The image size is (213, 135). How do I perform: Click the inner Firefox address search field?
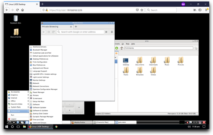pyautogui.click(x=80, y=32)
